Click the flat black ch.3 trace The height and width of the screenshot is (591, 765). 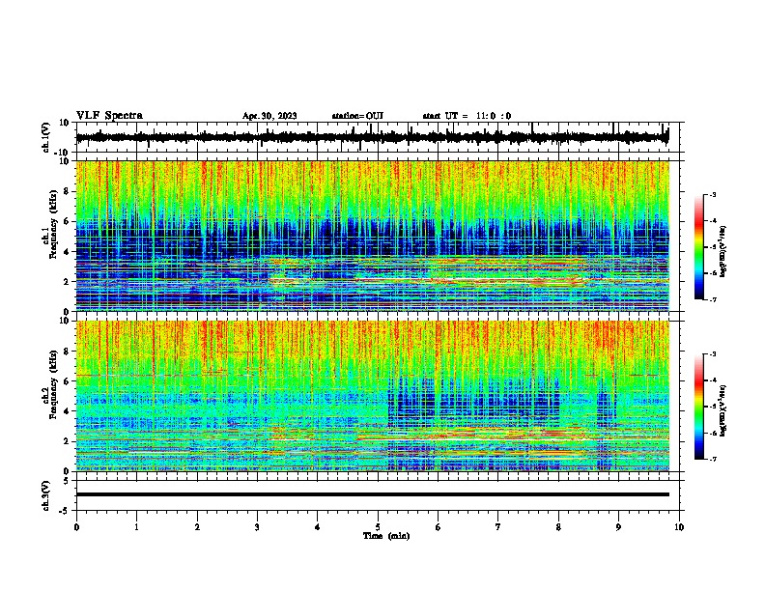coord(372,494)
